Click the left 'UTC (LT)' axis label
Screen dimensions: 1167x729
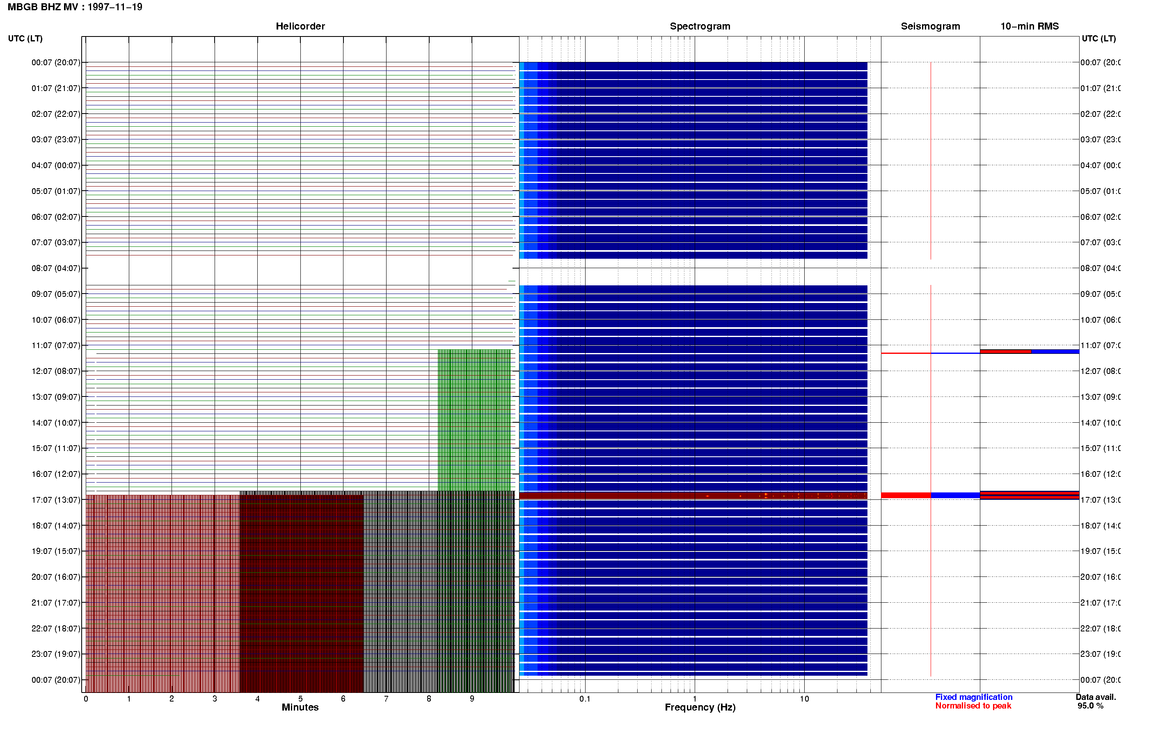coord(25,39)
